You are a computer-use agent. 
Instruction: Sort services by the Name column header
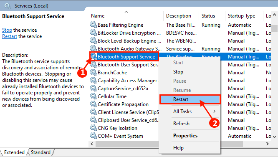pos(98,16)
